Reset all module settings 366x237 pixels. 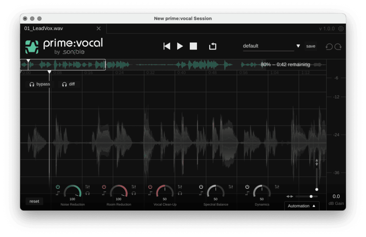point(34,201)
